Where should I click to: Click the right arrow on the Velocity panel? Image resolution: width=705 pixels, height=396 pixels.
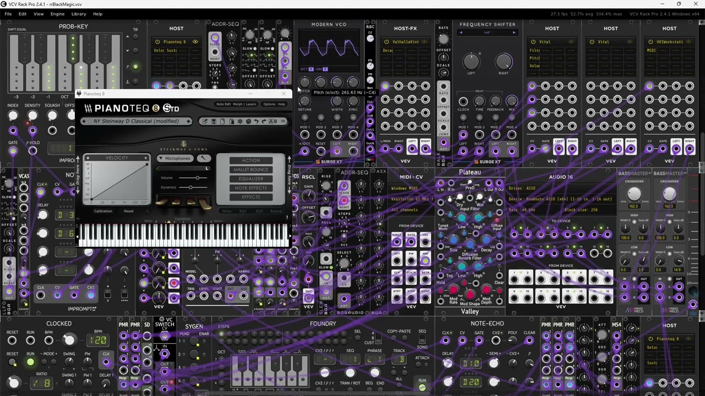coord(146,158)
